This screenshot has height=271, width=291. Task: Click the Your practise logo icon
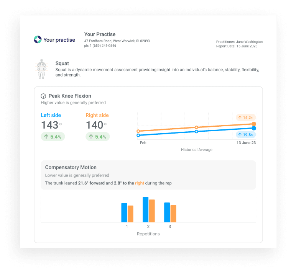coord(38,39)
